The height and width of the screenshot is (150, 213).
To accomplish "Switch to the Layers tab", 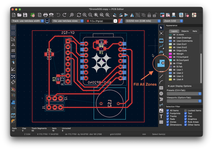I will tap(174, 31).
